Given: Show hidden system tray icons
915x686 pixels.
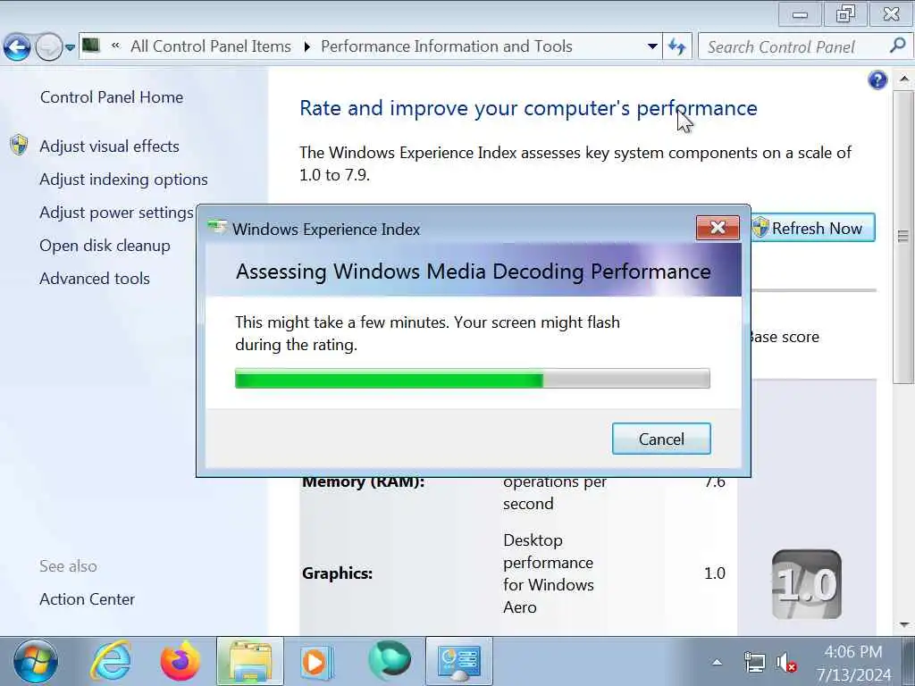Looking at the screenshot, I should (x=718, y=662).
